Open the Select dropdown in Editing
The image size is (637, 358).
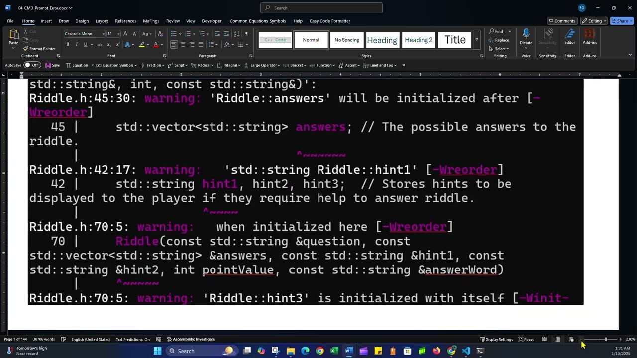coord(499,49)
